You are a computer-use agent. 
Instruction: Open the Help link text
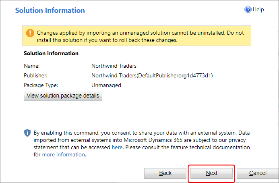point(258,9)
